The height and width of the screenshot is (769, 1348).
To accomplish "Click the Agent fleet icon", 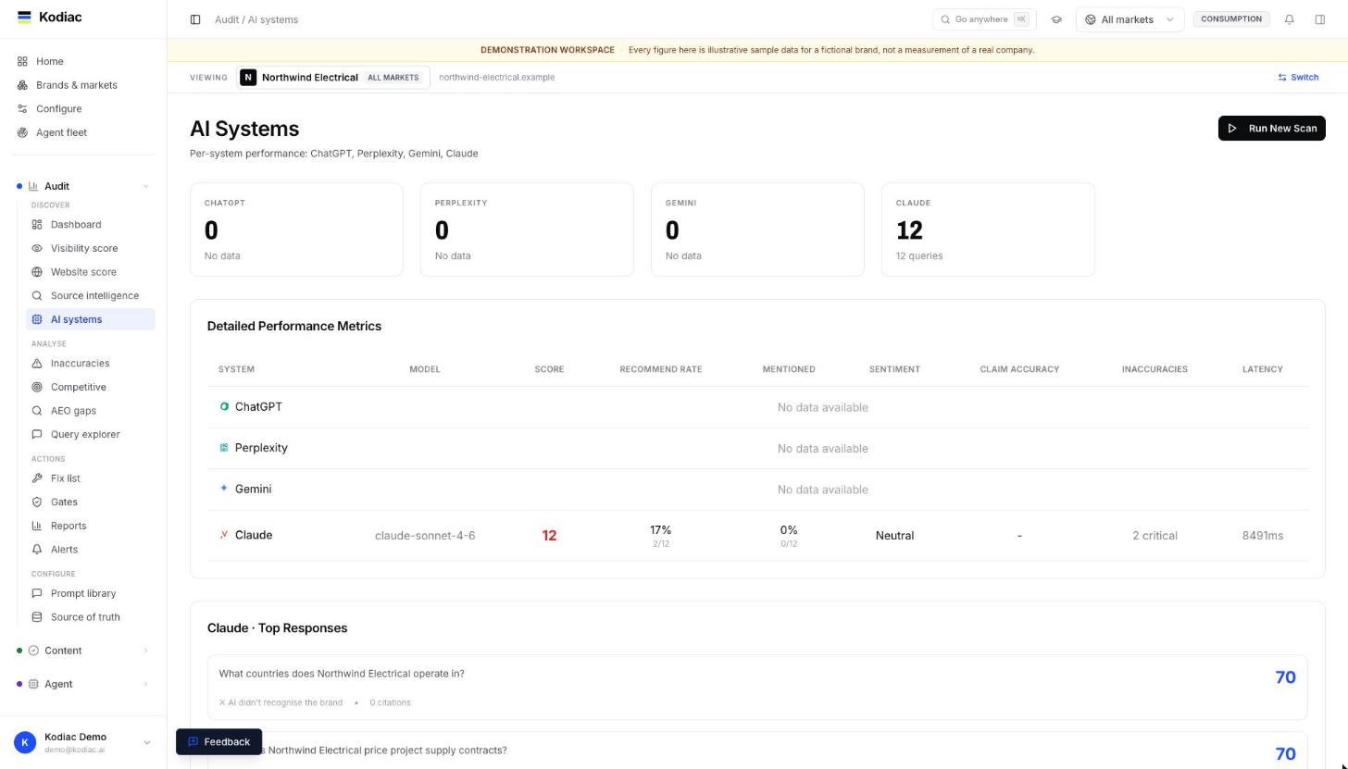I will [x=22, y=132].
